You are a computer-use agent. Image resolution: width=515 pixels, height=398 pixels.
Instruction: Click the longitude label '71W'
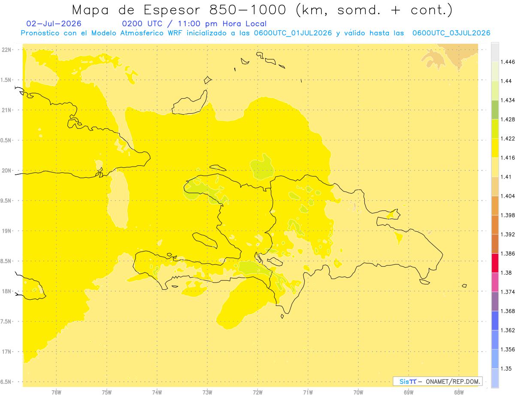pyautogui.click(x=308, y=392)
